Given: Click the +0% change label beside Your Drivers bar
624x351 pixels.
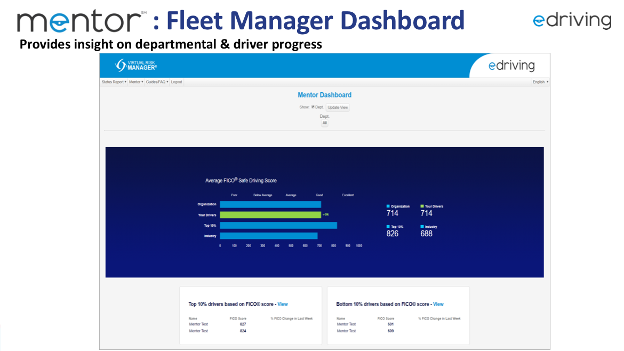Looking at the screenshot, I should click(x=325, y=214).
